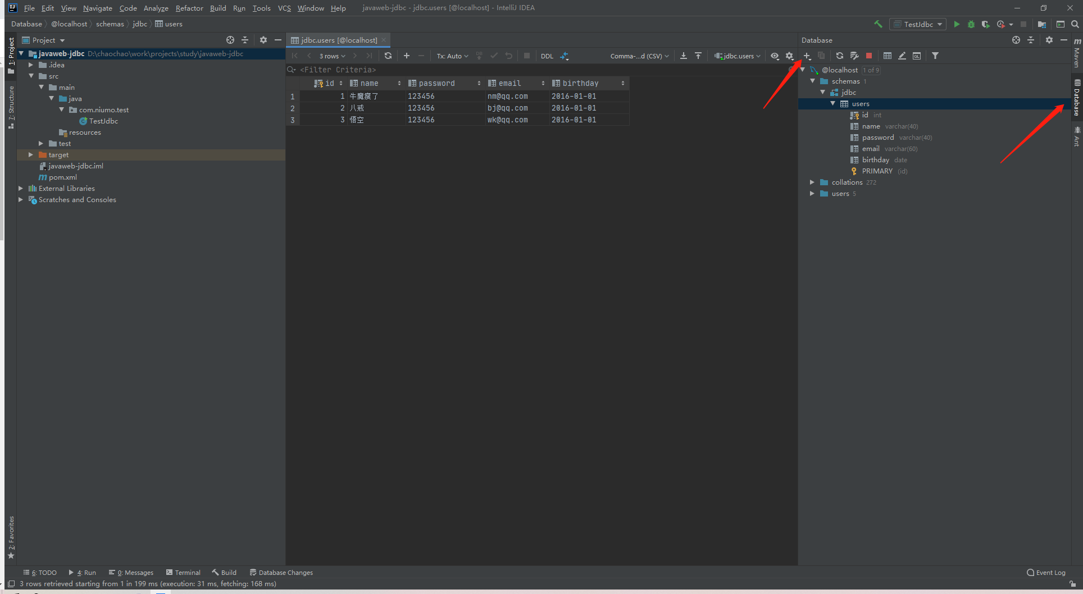Refresh data source in Database panel toolbar
Viewport: 1083px width, 594px height.
coord(839,56)
